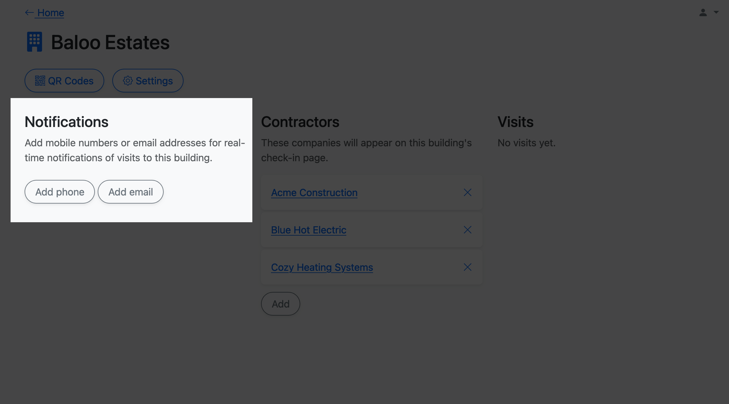Remove Cozy Heating Systems with its X icon
The image size is (729, 404).
tap(467, 267)
